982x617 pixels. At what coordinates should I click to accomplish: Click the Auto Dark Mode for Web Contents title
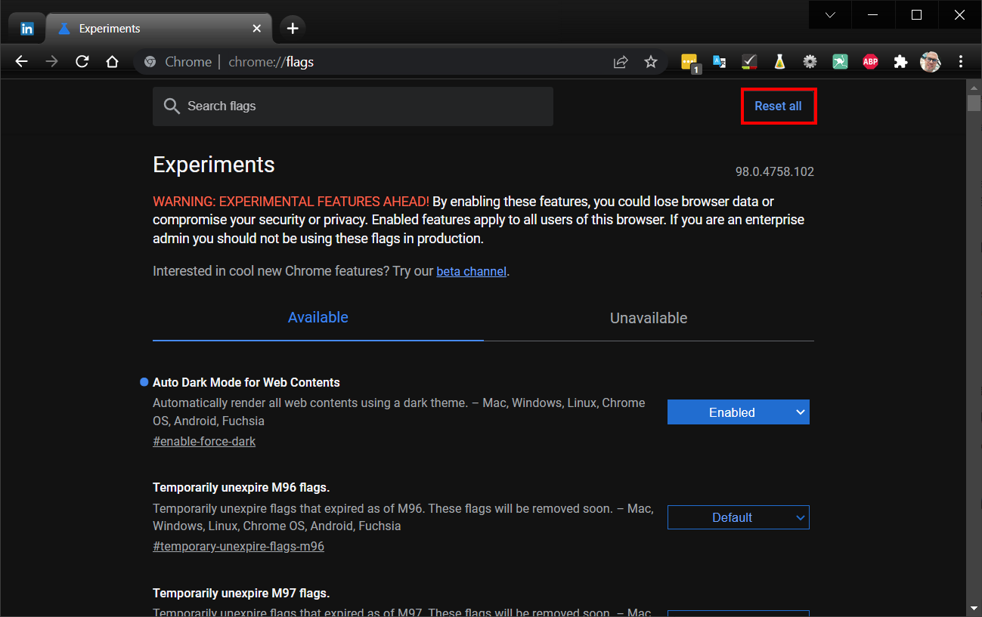point(246,382)
